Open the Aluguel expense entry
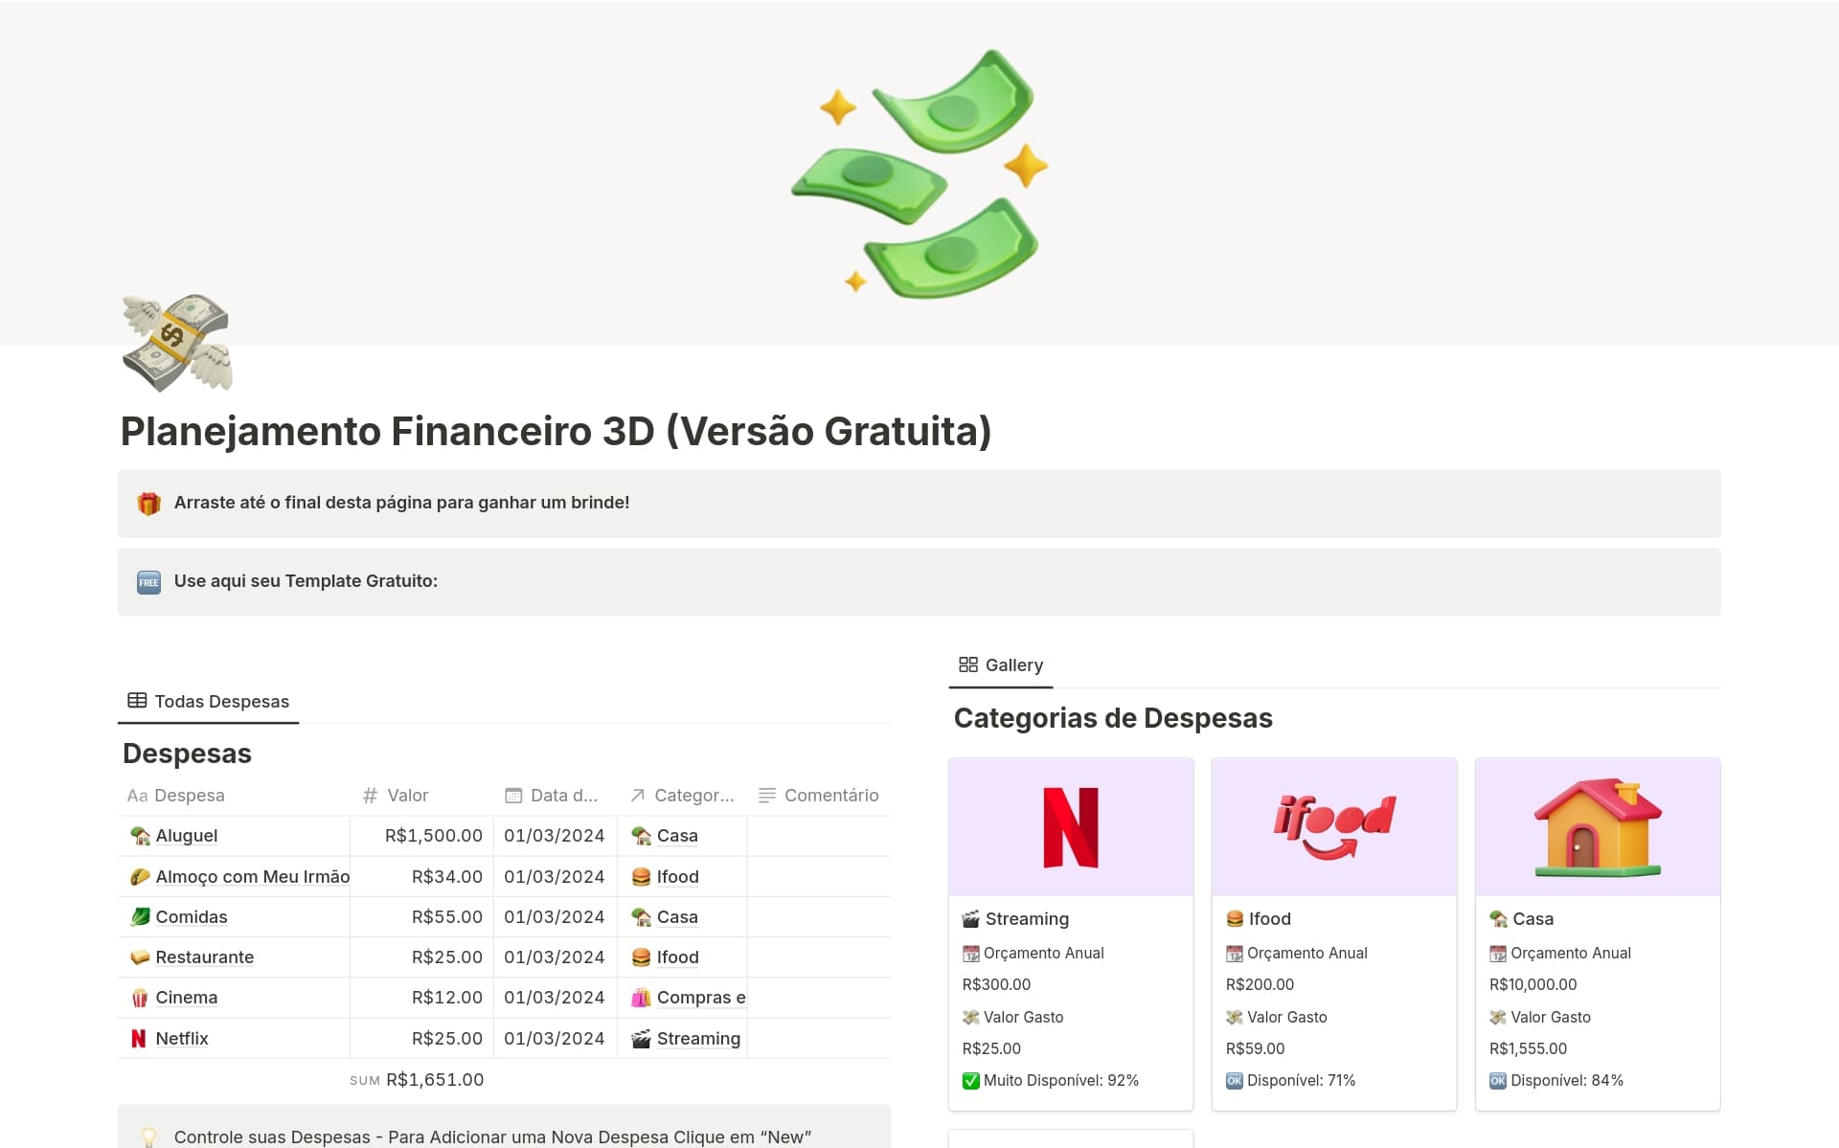Screen dimensions: 1839x1148 [186, 835]
